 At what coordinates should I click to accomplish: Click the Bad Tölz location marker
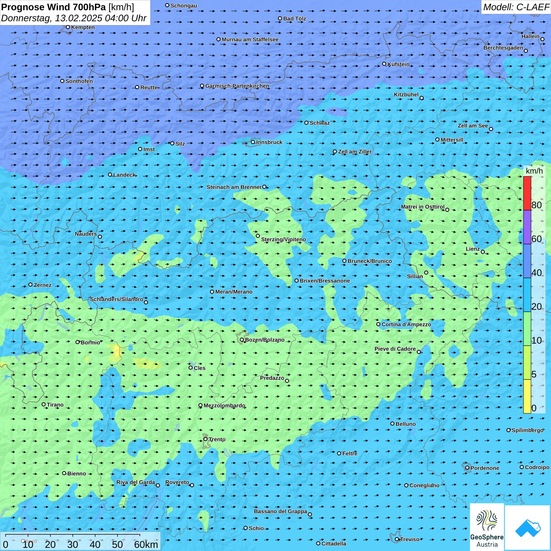280,18
